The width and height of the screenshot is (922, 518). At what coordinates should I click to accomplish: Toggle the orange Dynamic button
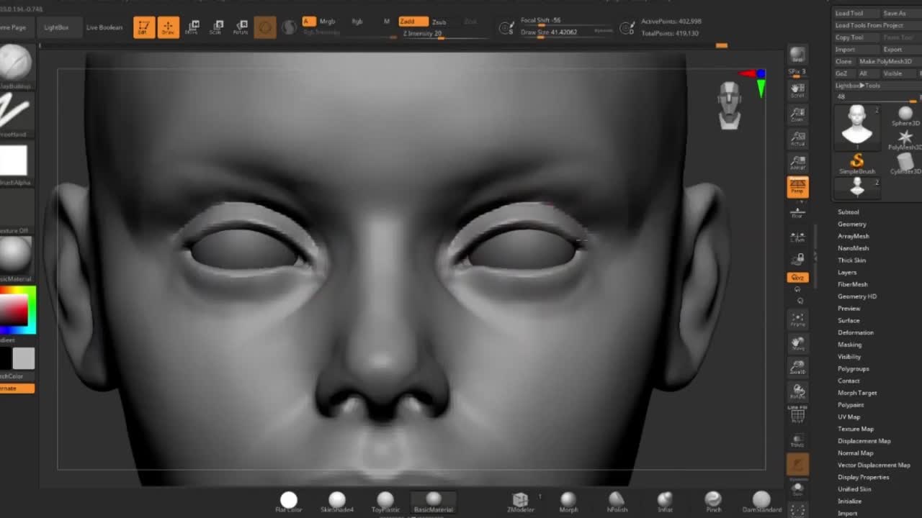pos(797,465)
